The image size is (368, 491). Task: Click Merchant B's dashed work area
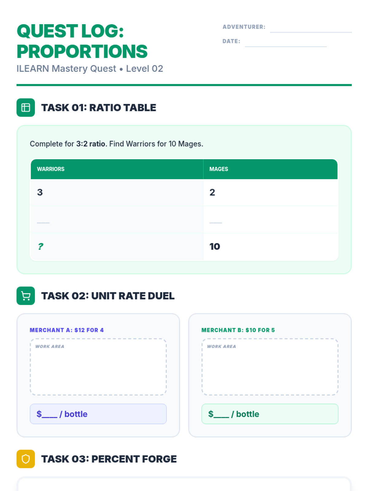click(x=270, y=367)
